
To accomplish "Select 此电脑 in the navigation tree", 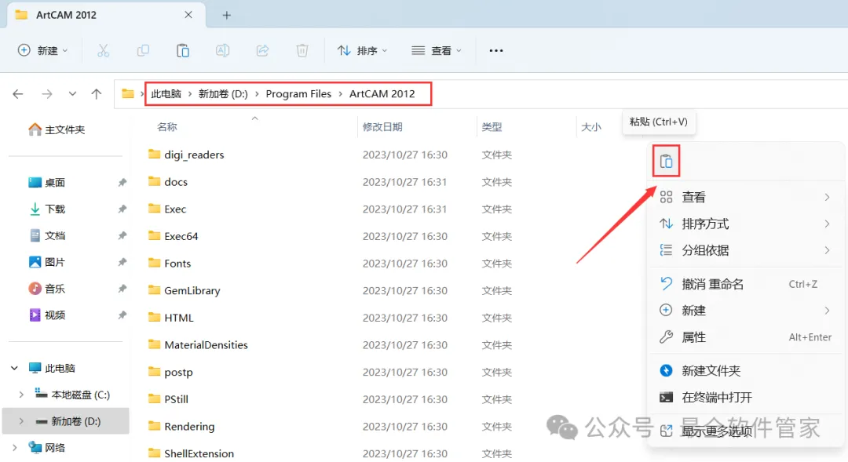I will 52,369.
